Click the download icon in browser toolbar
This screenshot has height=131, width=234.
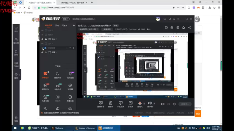210,8
